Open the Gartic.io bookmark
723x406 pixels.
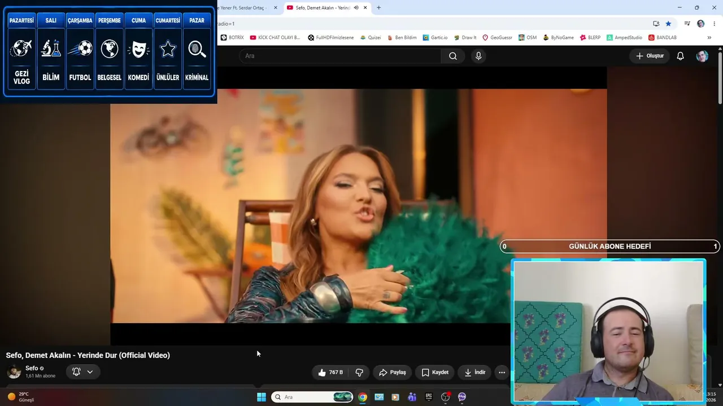click(x=435, y=38)
